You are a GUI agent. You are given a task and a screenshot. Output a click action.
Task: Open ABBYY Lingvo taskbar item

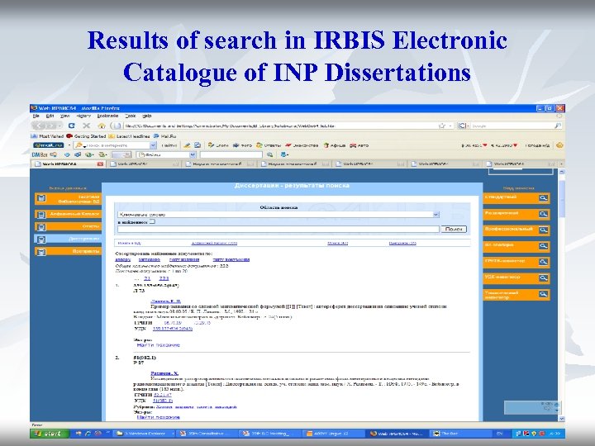pos(332,434)
